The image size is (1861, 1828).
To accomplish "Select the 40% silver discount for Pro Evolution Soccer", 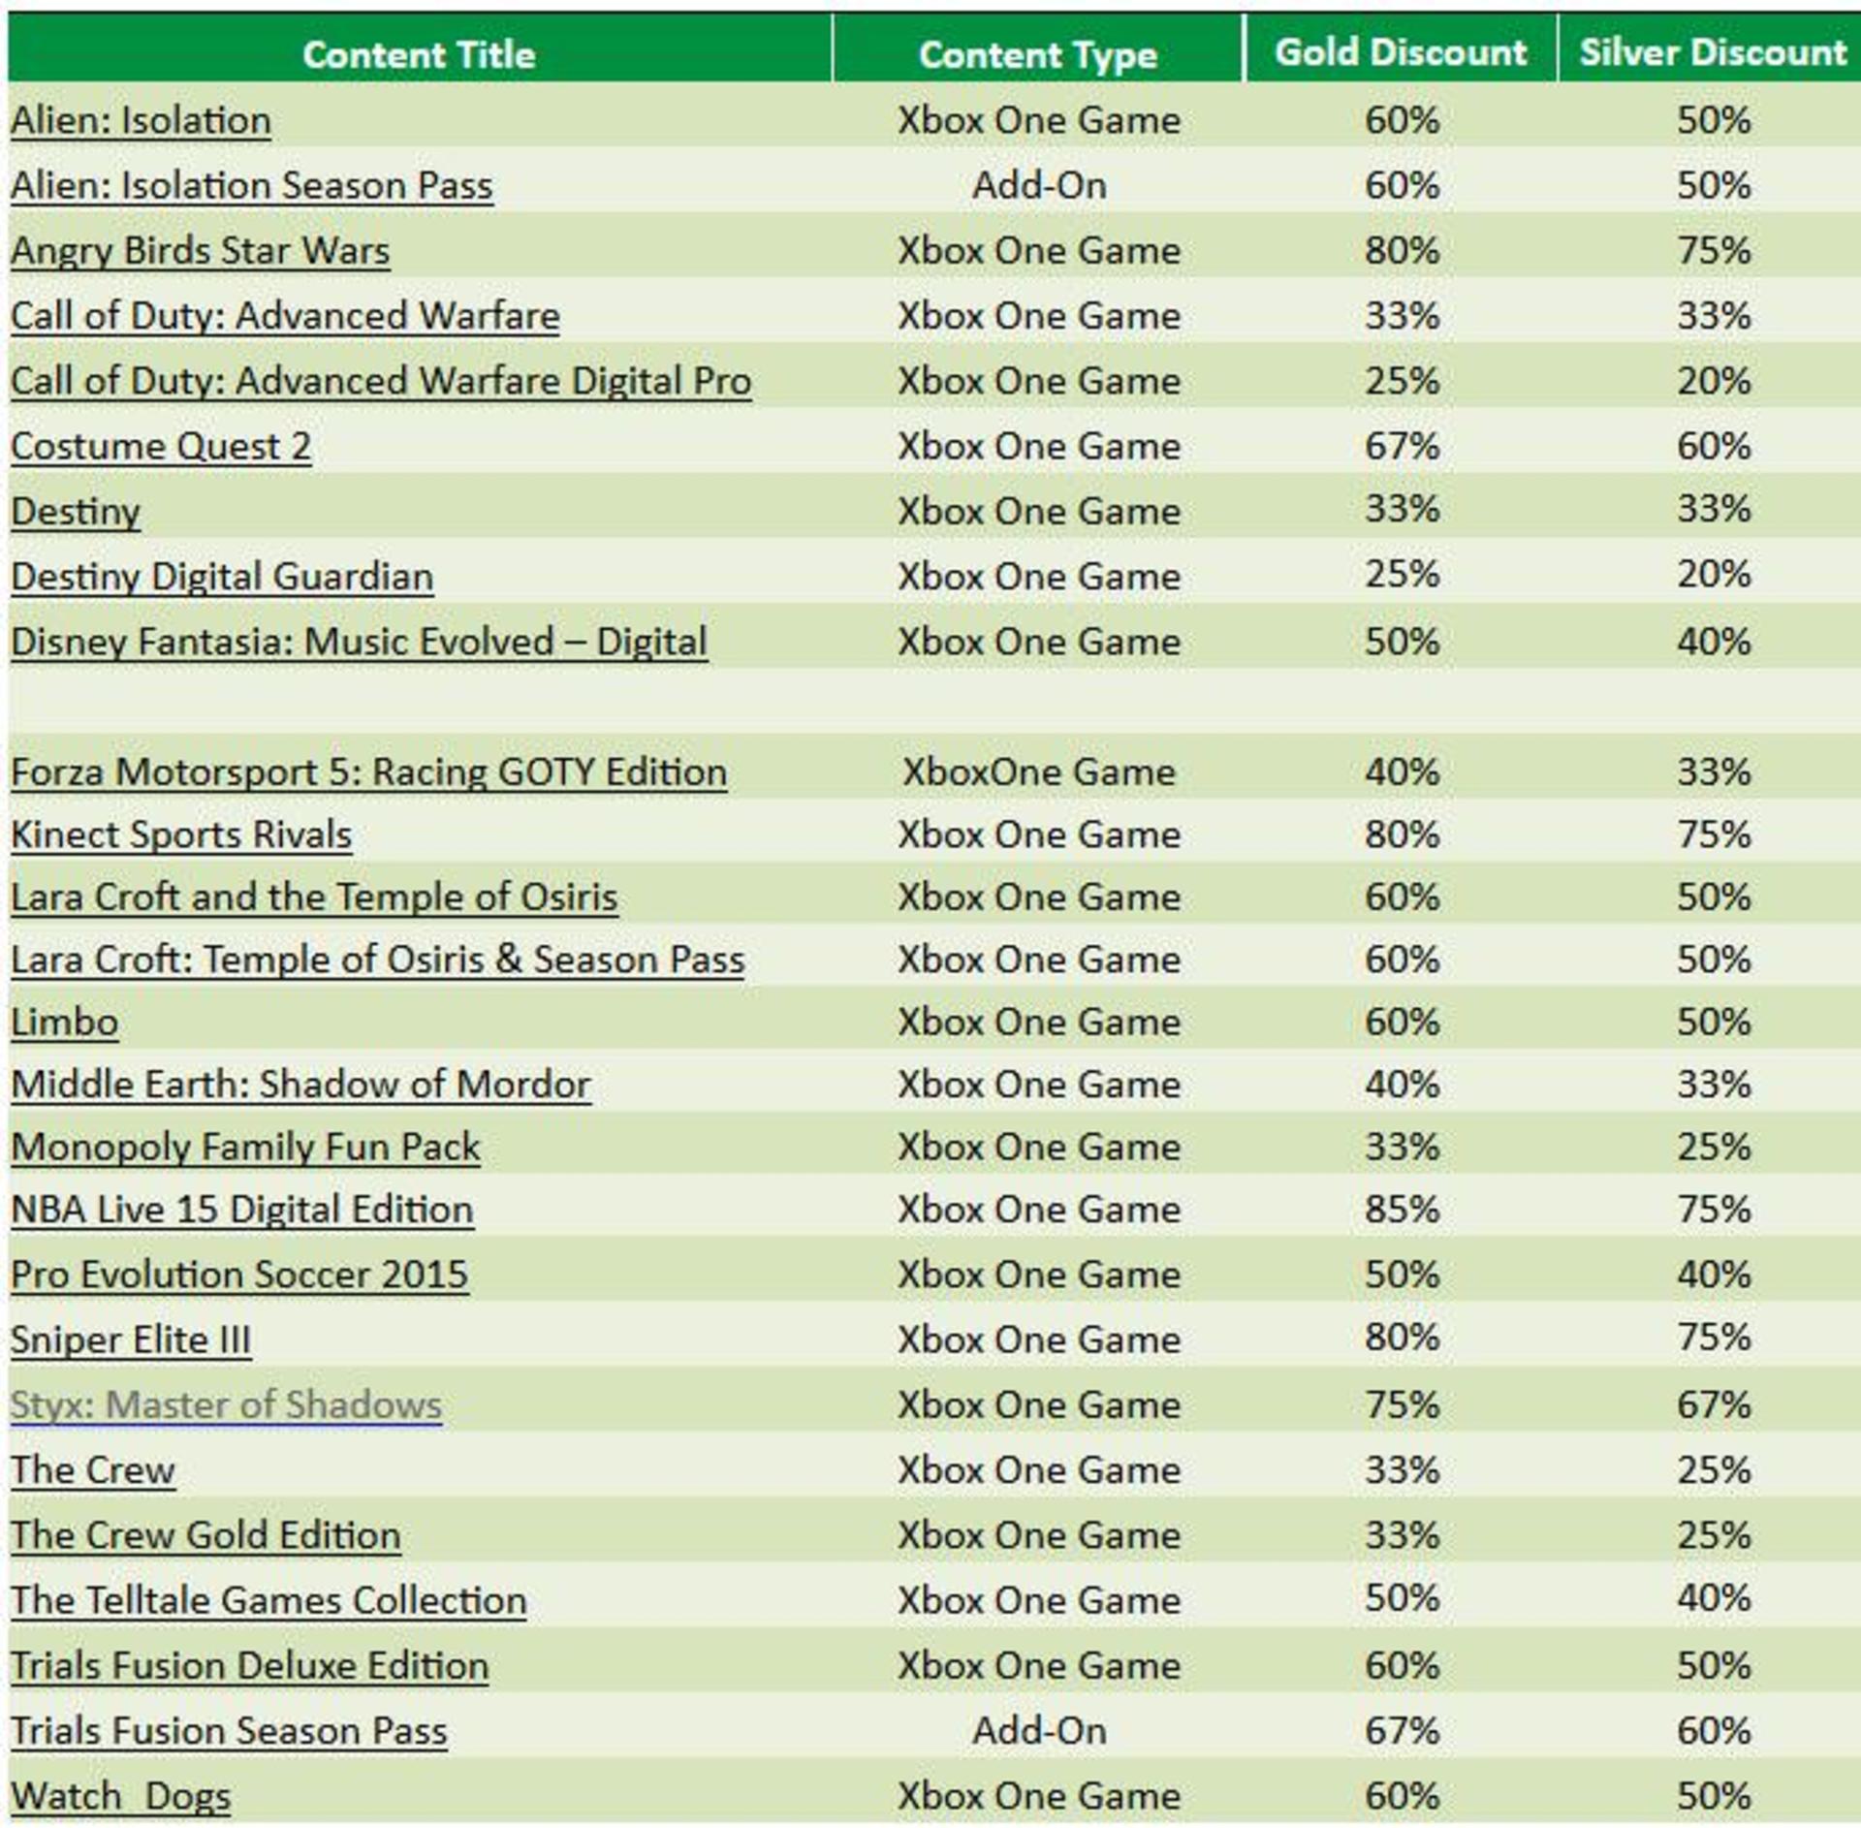I will coord(1715,1275).
